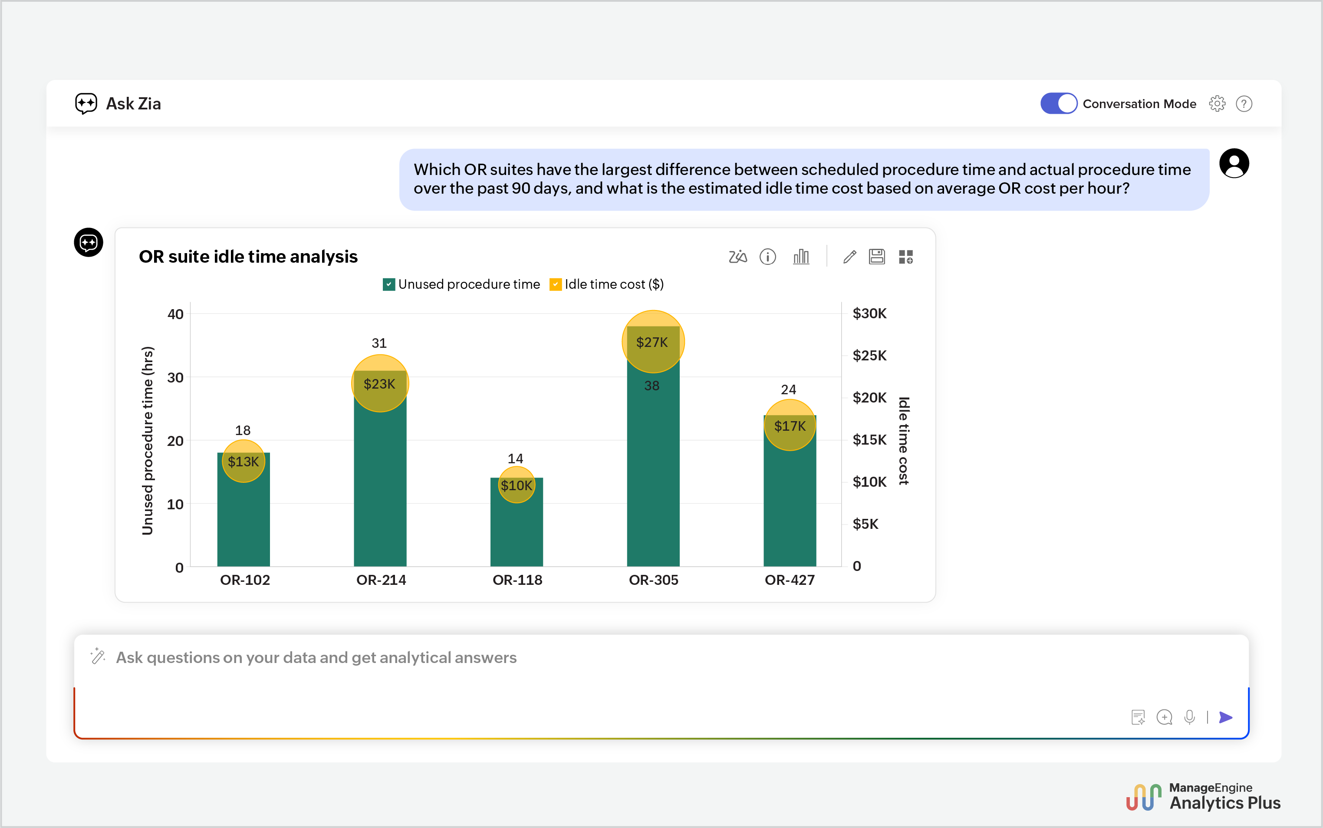Activate the microphone voice input
The image size is (1323, 828).
click(x=1189, y=717)
